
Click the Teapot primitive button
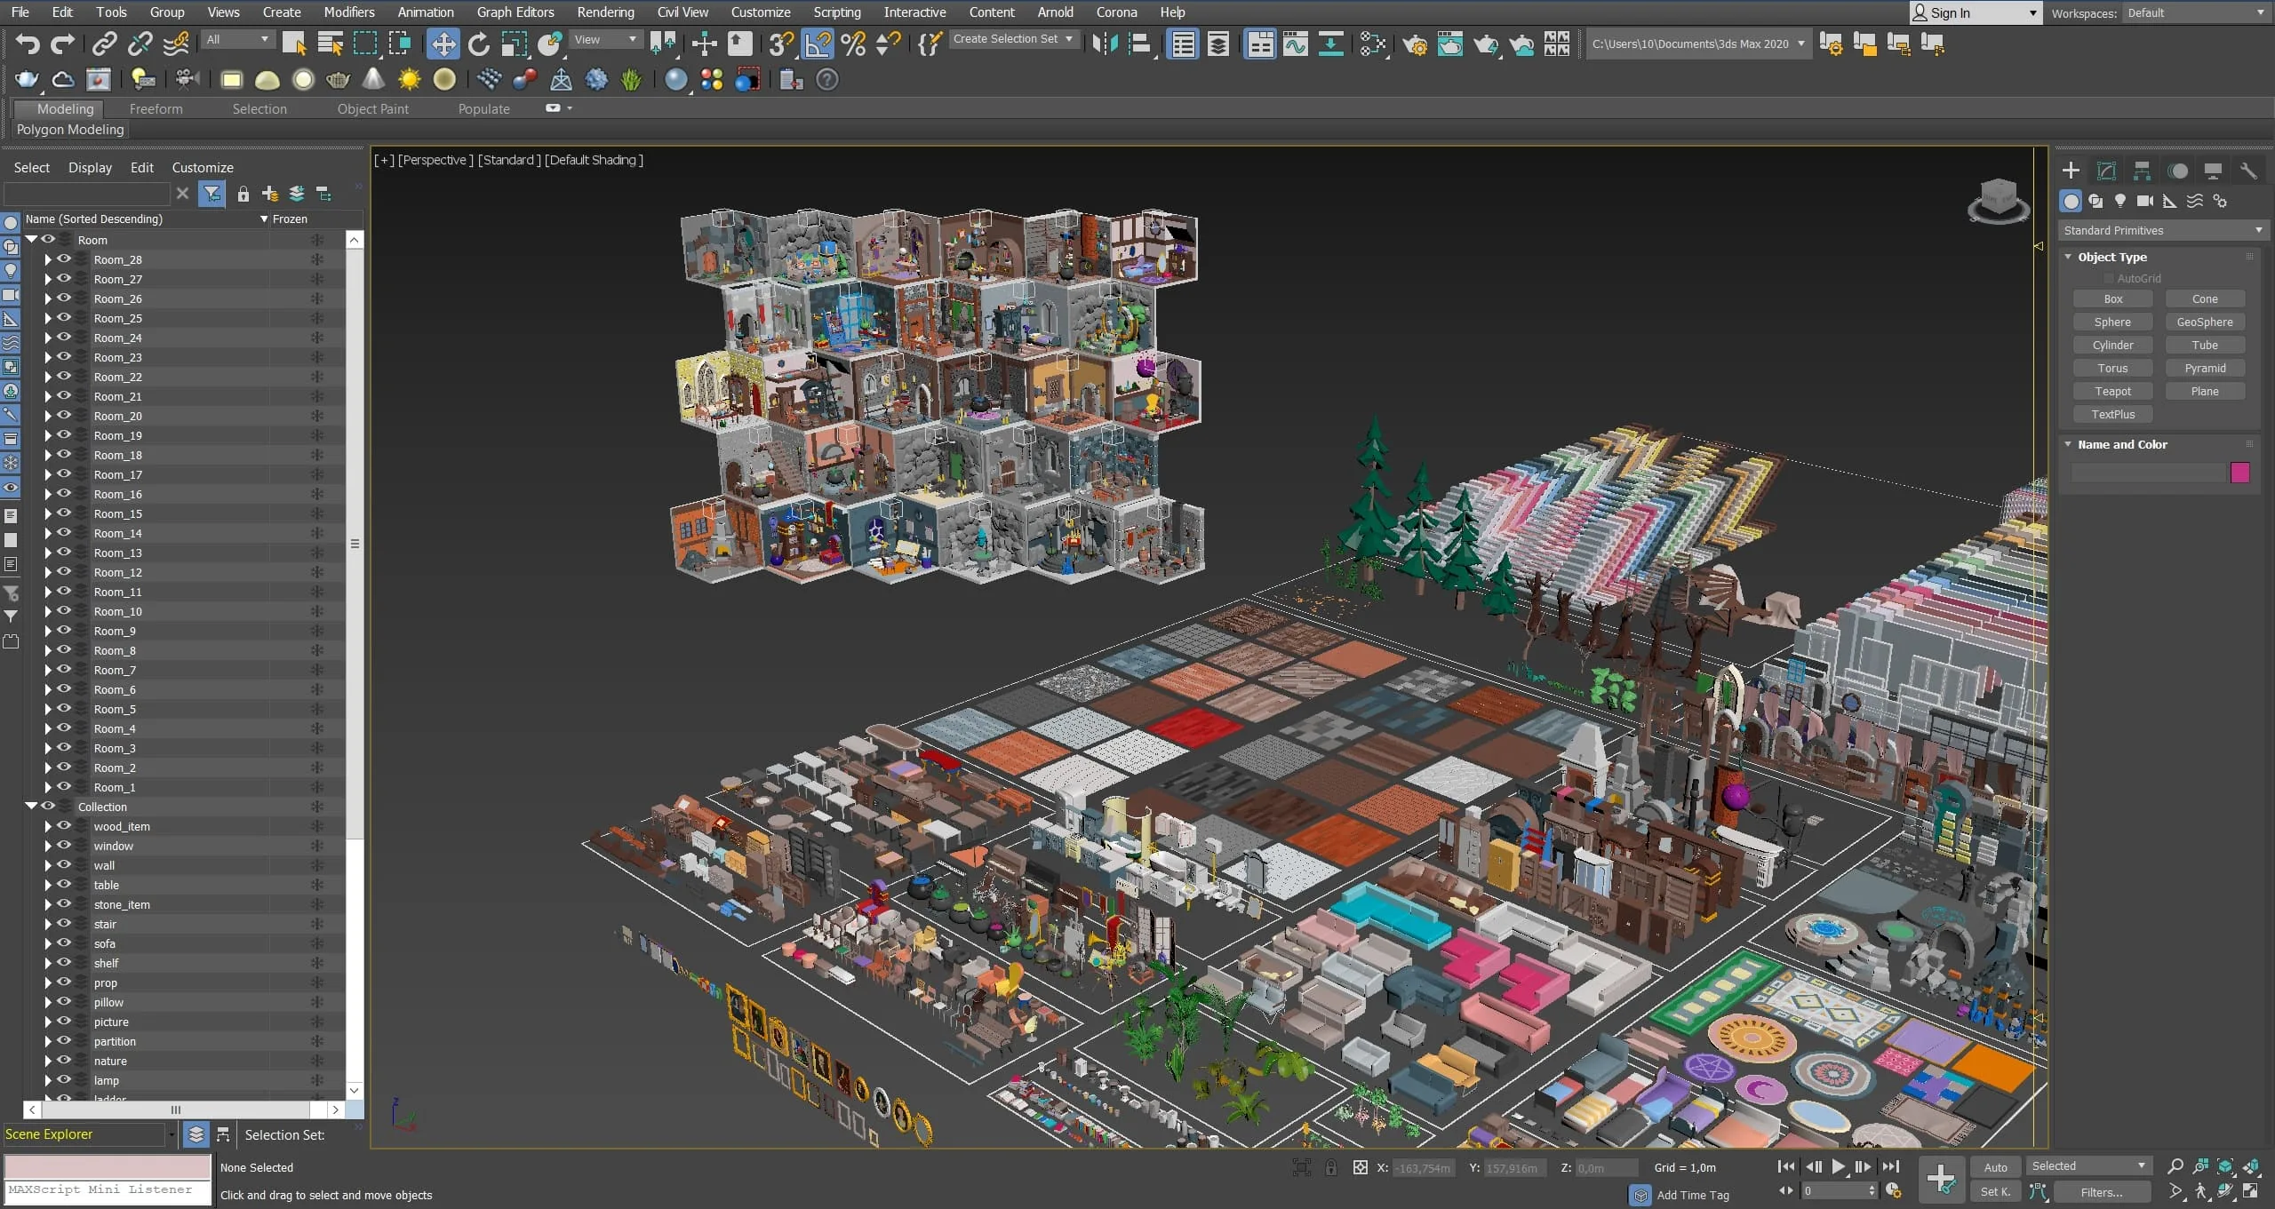pyautogui.click(x=2112, y=391)
